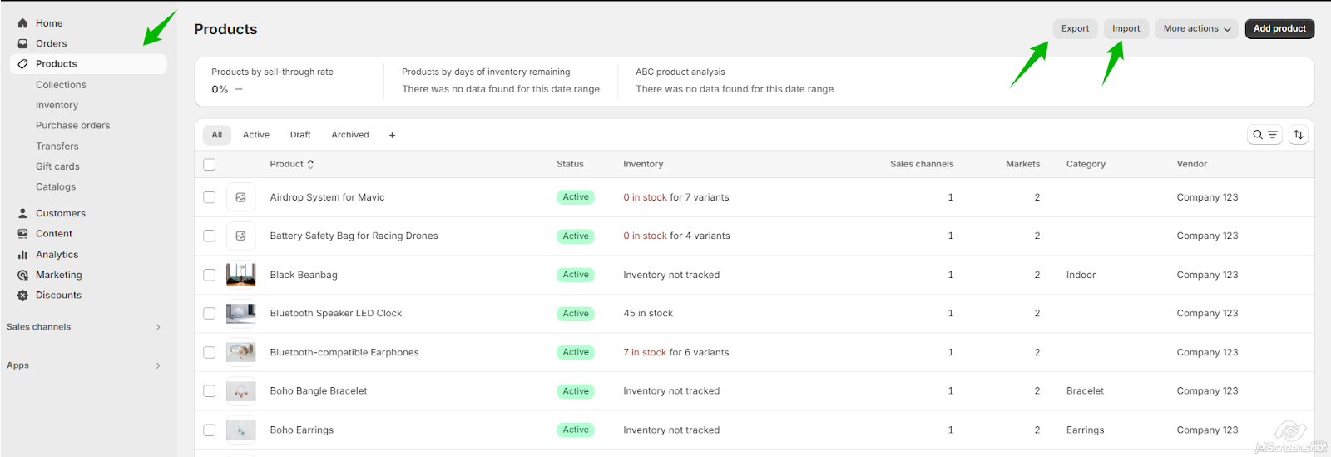The image size is (1331, 457).
Task: Switch to the Draft tab
Action: tap(300, 135)
